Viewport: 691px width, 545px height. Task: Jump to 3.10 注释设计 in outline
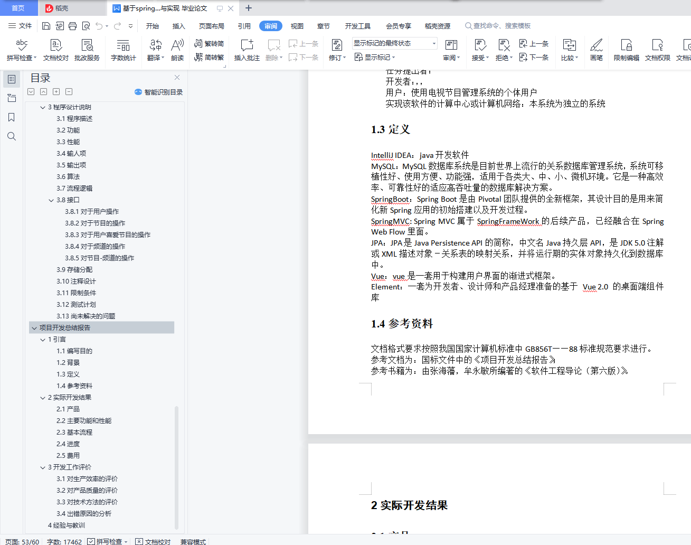pyautogui.click(x=76, y=281)
